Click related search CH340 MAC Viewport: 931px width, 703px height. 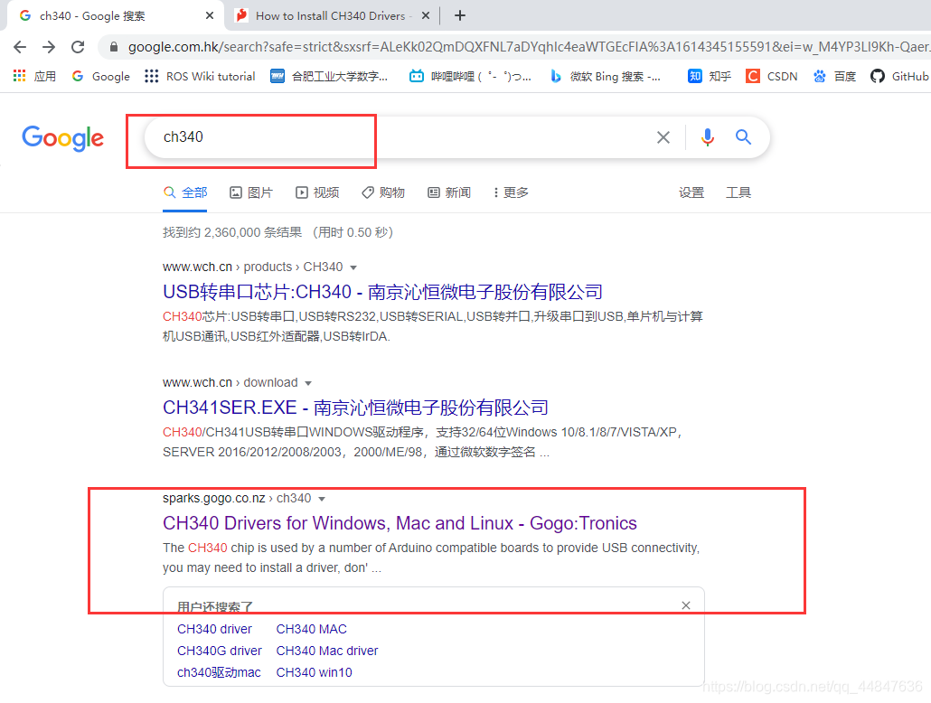311,629
